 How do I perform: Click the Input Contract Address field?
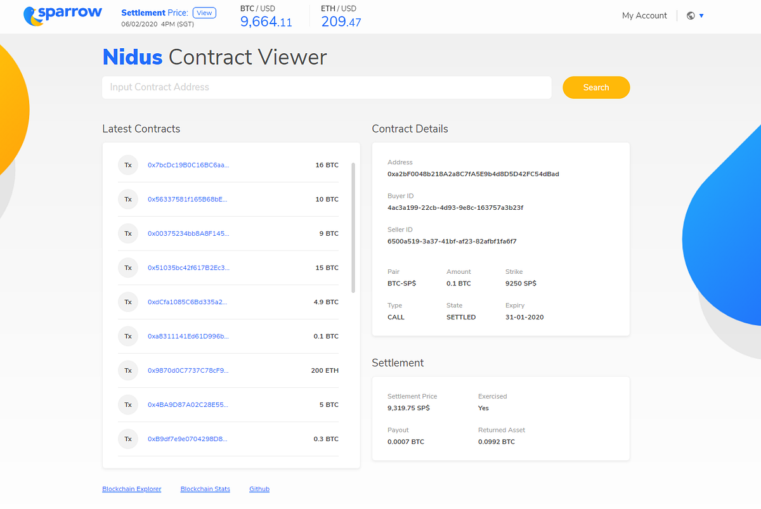pyautogui.click(x=327, y=87)
